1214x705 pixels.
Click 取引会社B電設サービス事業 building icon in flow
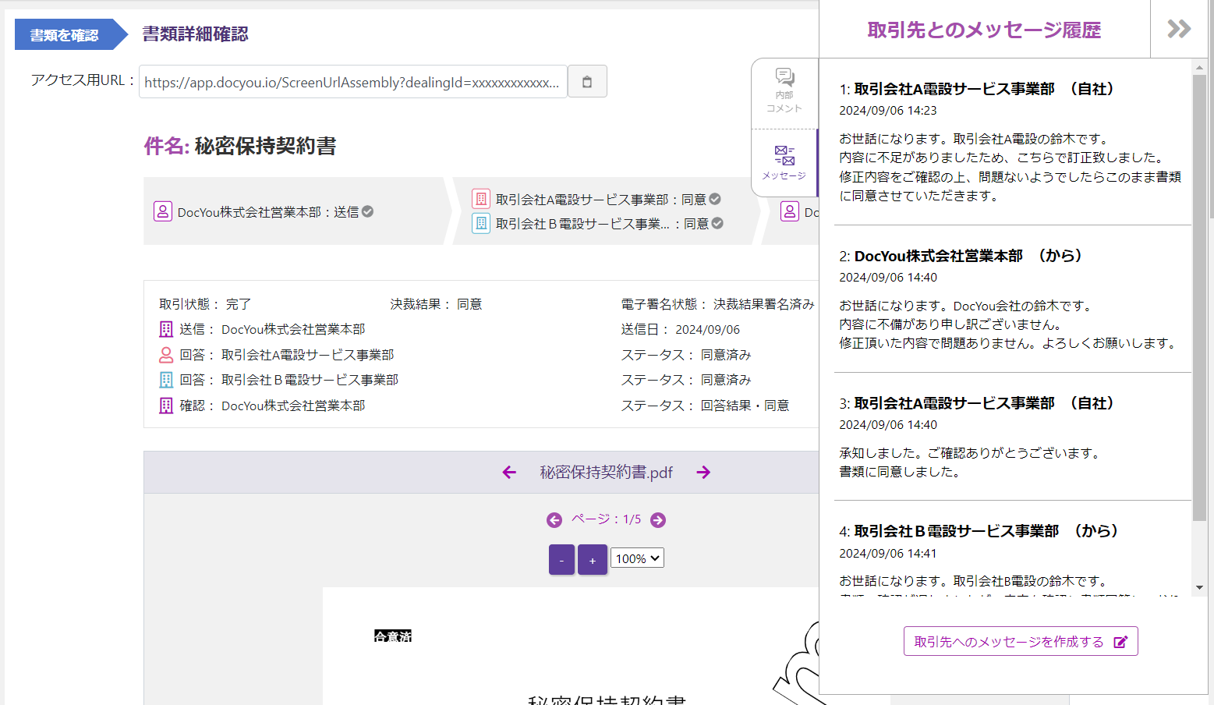[x=481, y=224]
